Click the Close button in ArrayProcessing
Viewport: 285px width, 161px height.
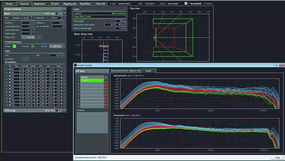click(x=277, y=158)
